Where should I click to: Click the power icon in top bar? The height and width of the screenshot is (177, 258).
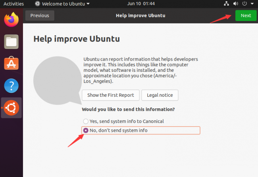click(245, 4)
